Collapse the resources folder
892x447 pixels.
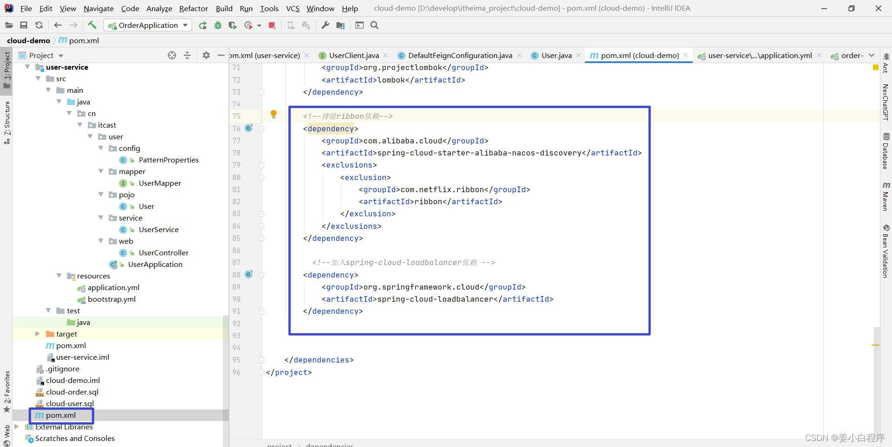59,276
